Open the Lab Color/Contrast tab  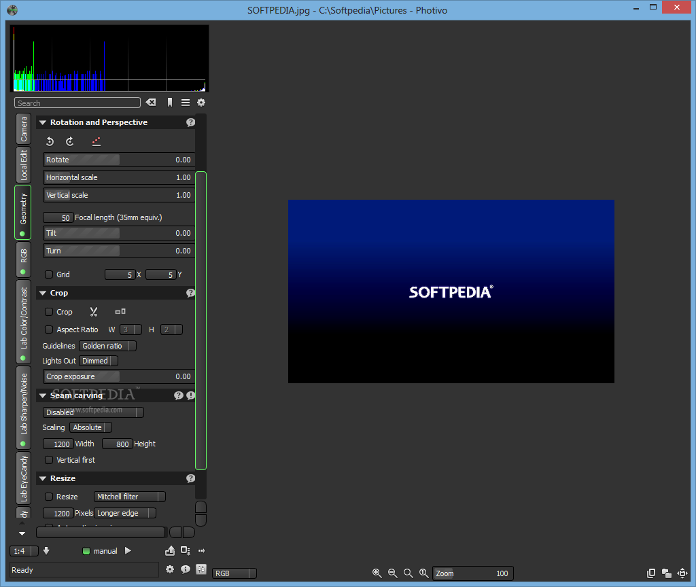coord(24,321)
